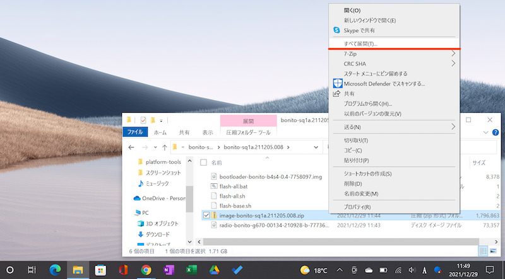
Task: Open the Explorer help question mark icon
Action: click(496, 133)
